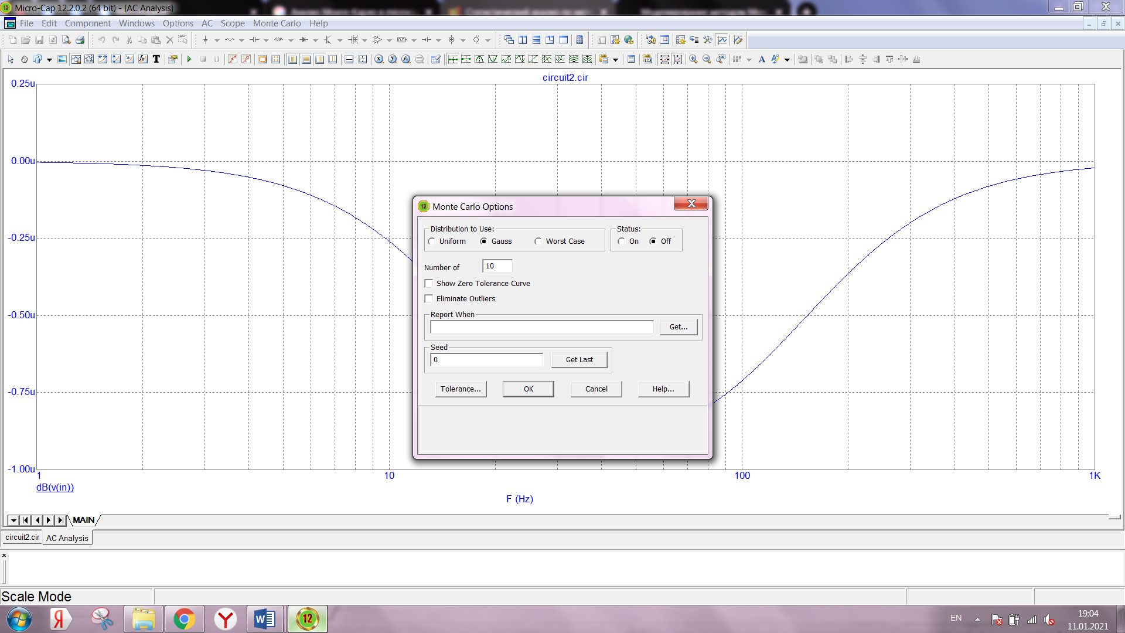Click the Help... button in dialog
Screen dimensions: 1125x633
[x=663, y=389]
